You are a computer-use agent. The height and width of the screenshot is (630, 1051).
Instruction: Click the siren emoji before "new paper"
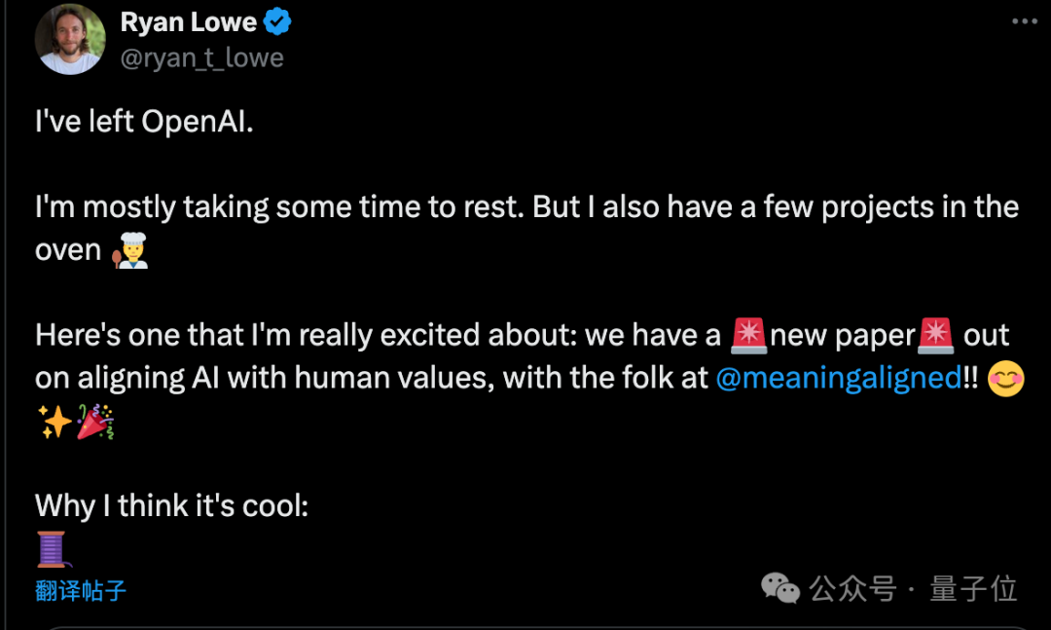tap(748, 335)
